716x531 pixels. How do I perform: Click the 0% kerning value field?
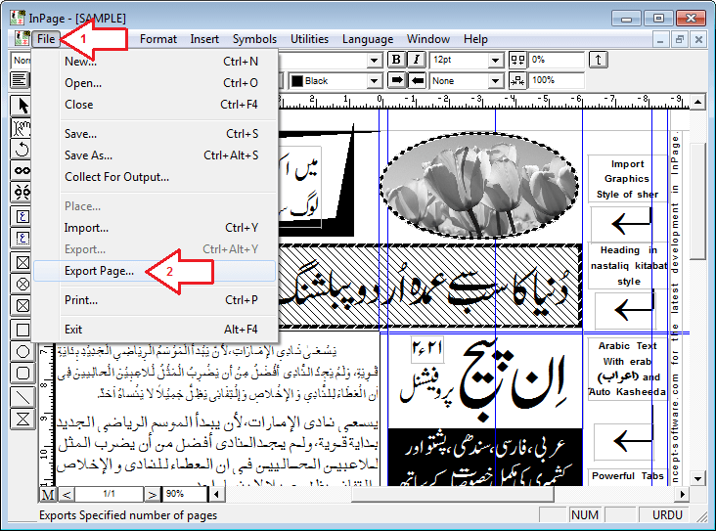(557, 60)
